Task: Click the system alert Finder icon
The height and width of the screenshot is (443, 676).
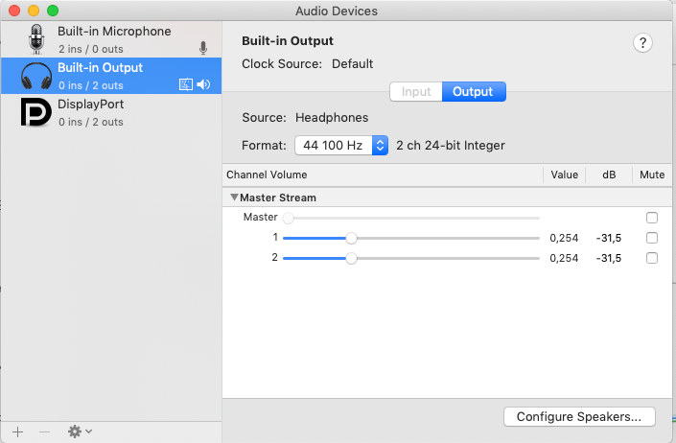Action: pyautogui.click(x=186, y=84)
